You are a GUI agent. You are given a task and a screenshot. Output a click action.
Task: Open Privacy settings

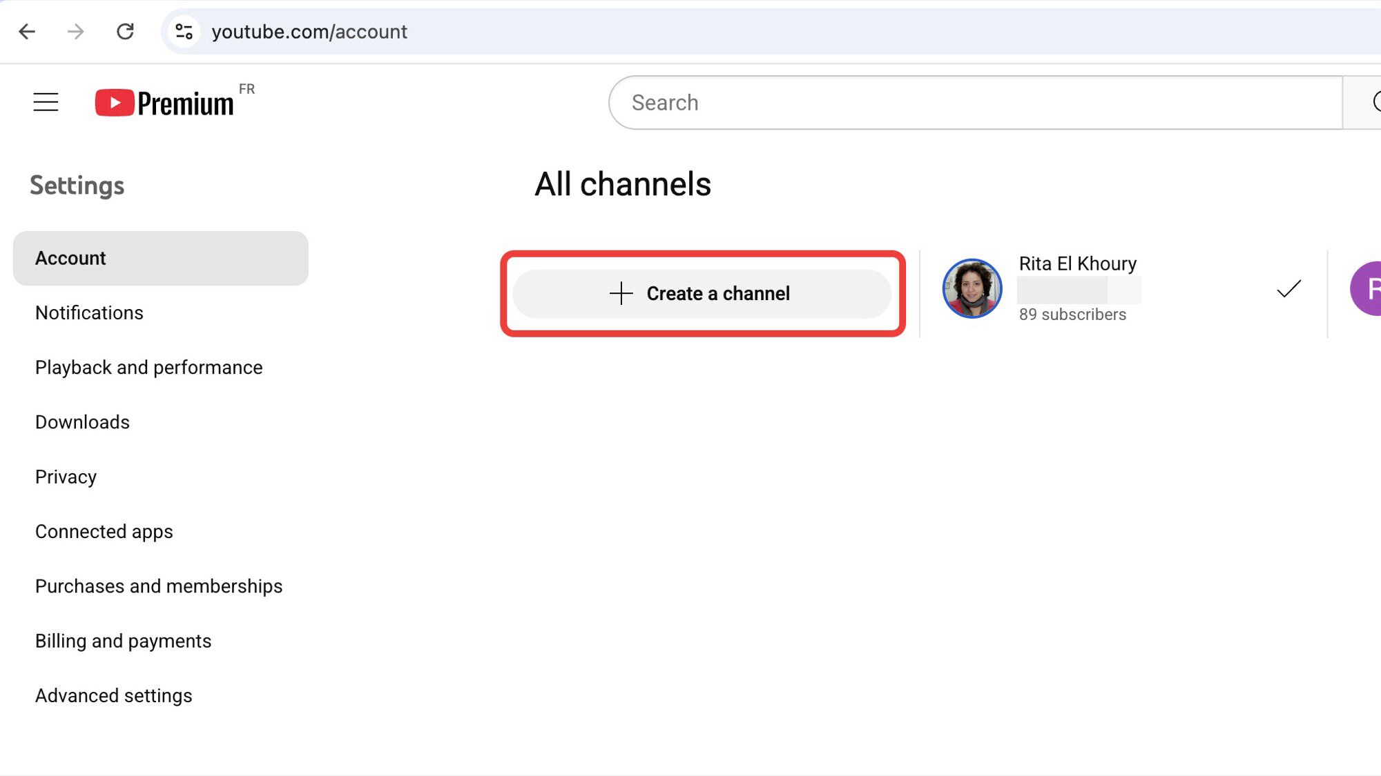(66, 477)
